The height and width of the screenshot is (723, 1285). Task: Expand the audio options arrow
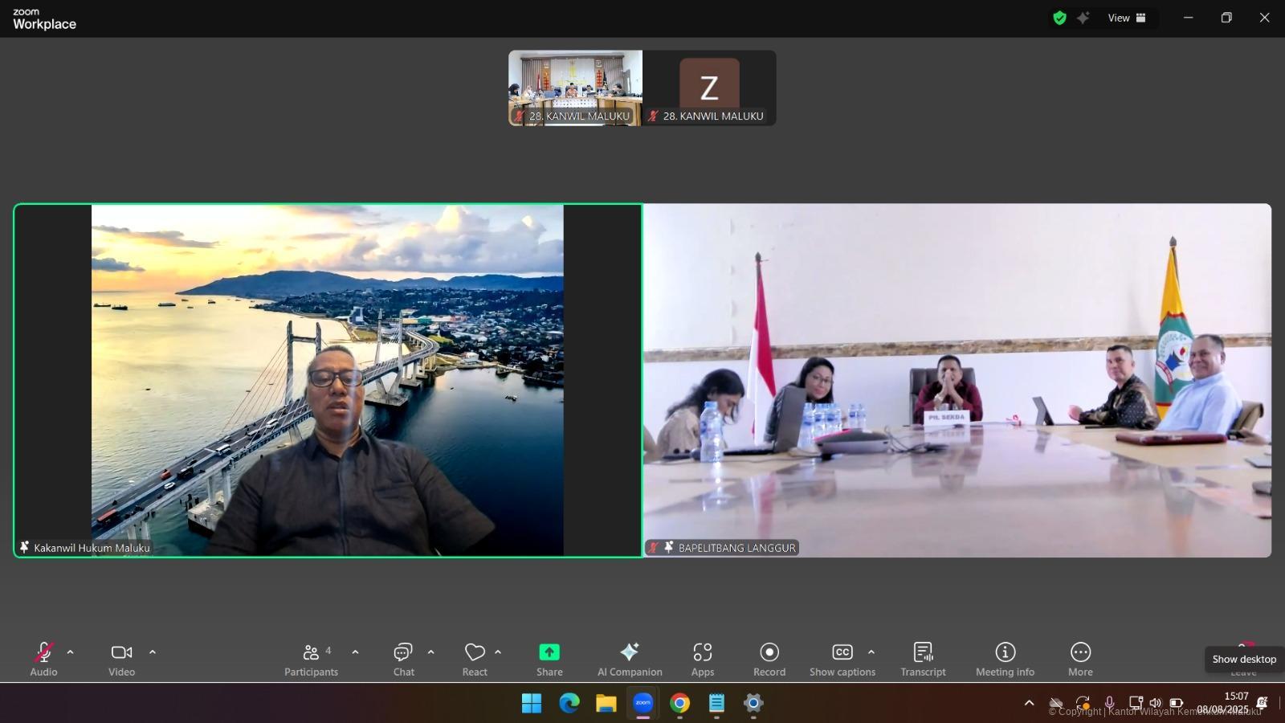coord(71,652)
